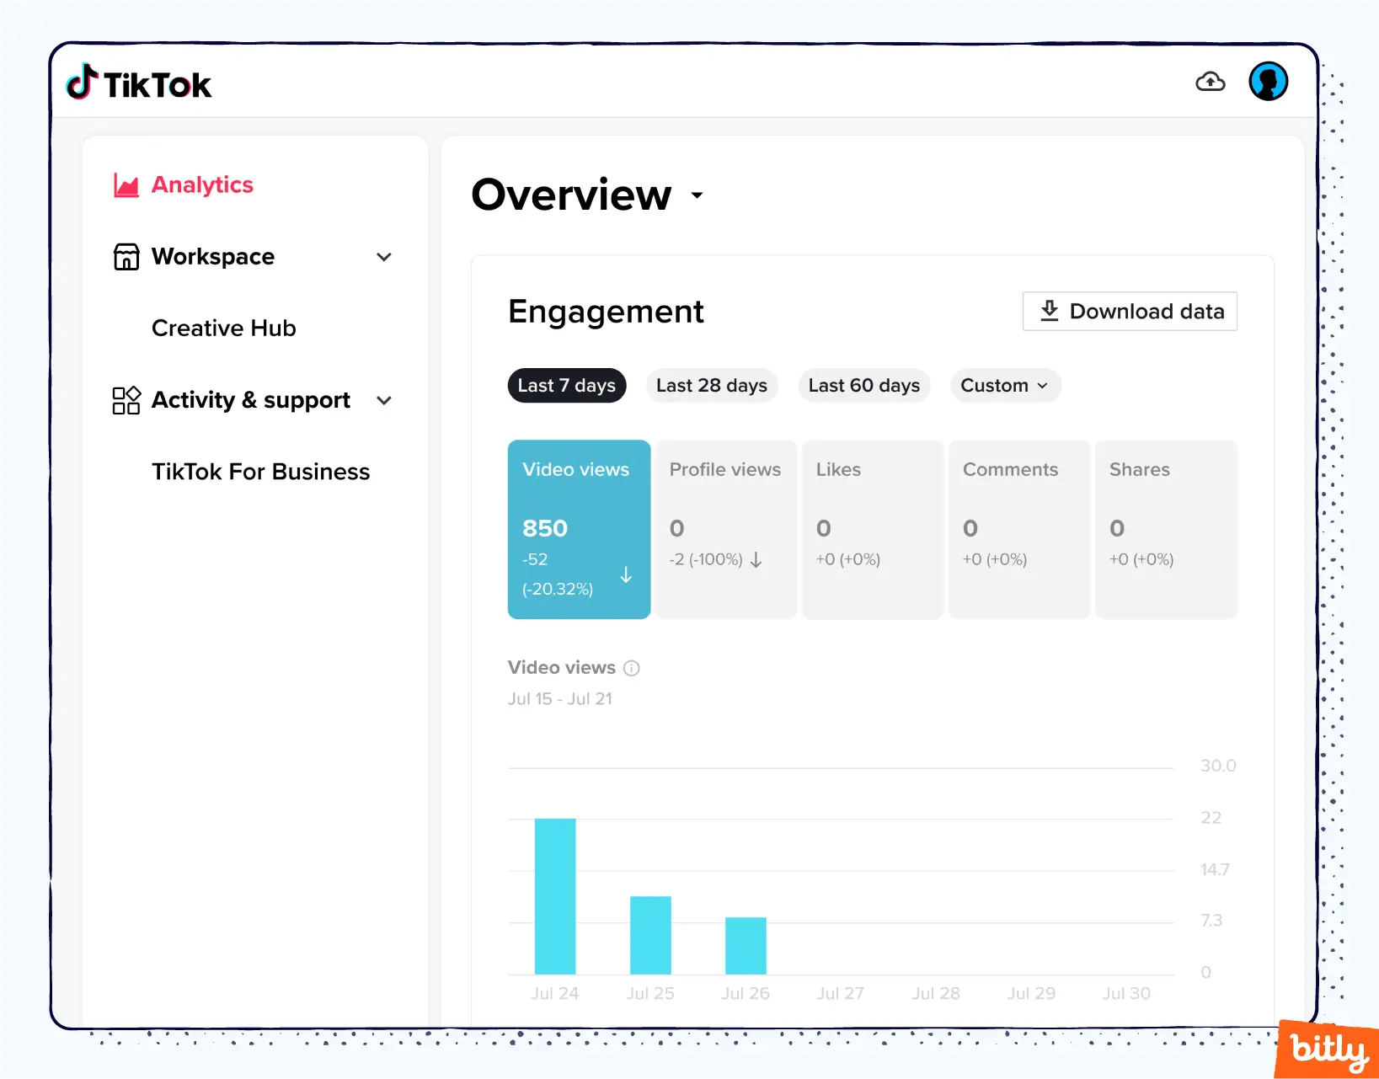Screen dimensions: 1379x1079
Task: Select the Analytics sidebar icon
Action: click(x=125, y=184)
